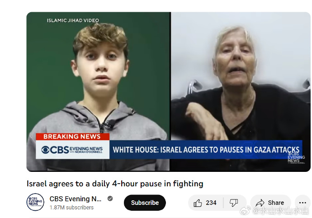Subscribe to the CBS Evening News channel

click(x=145, y=203)
